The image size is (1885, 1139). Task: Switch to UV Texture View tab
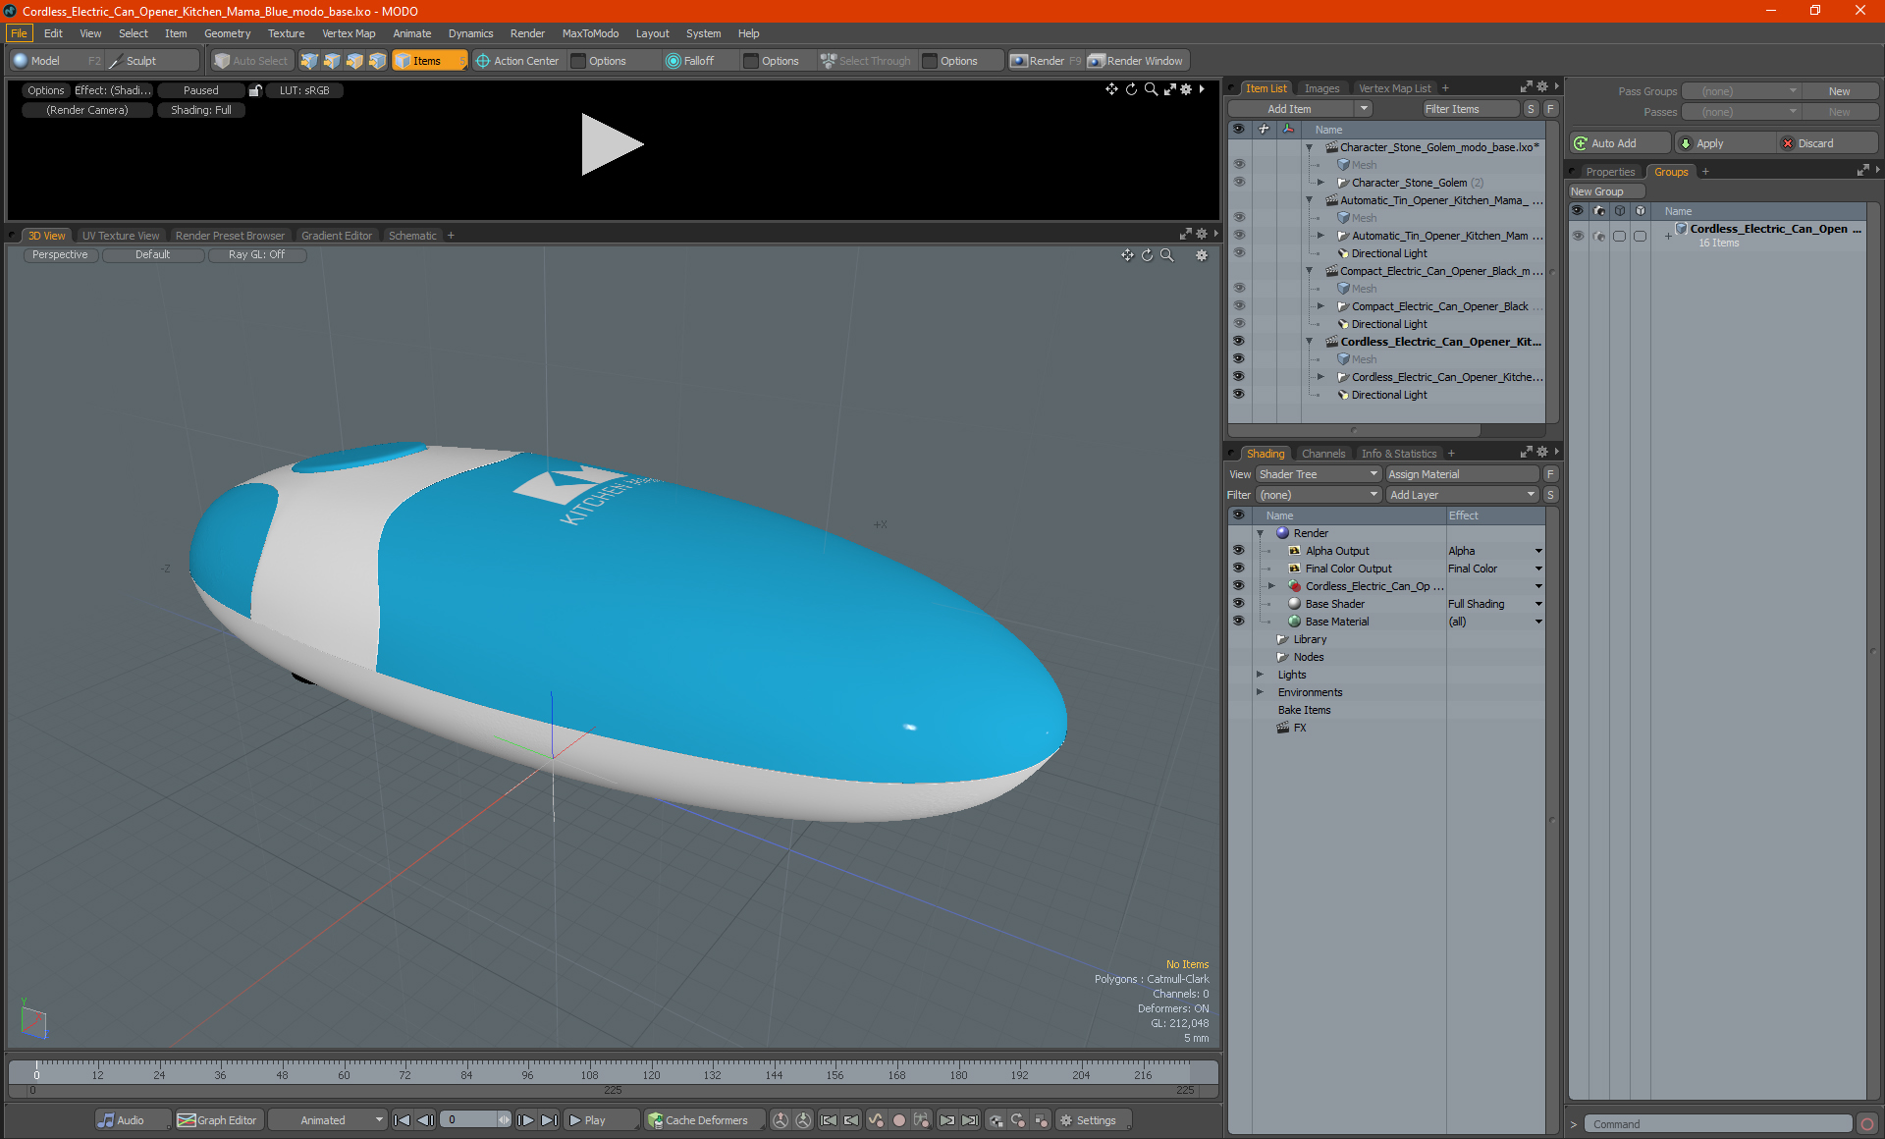(121, 236)
